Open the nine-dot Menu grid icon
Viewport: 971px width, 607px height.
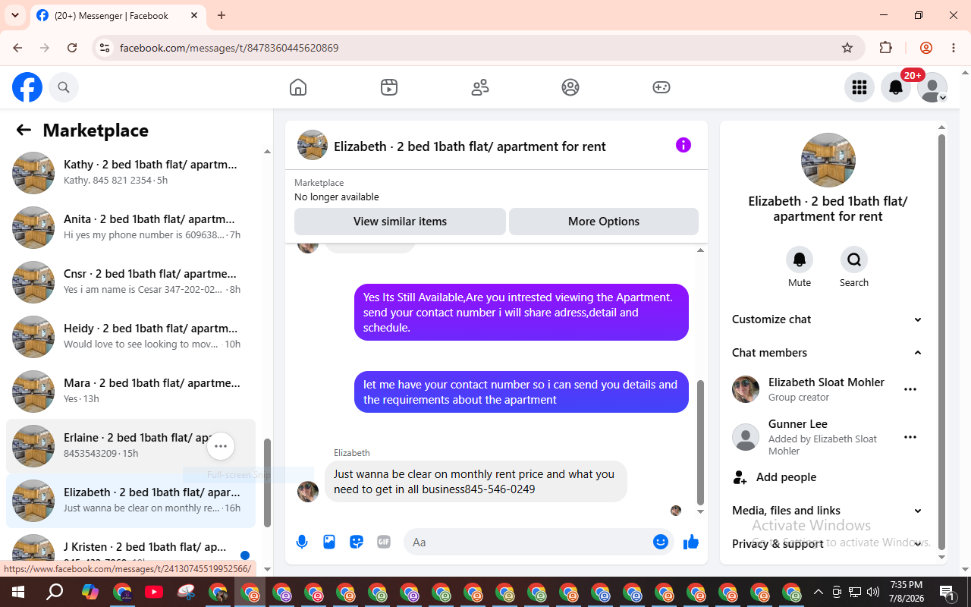[859, 87]
